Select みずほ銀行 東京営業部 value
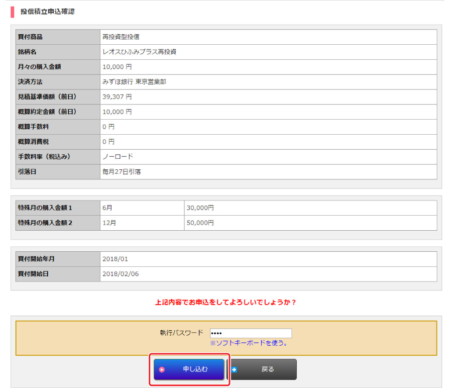Image resolution: width=452 pixels, height=388 pixels. coord(134,82)
